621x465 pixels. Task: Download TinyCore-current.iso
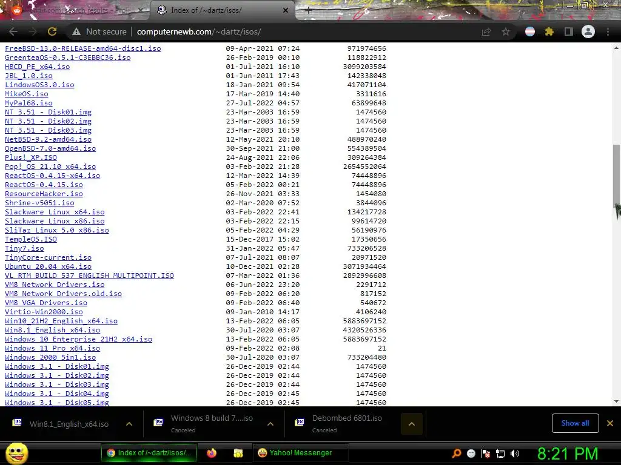point(48,258)
